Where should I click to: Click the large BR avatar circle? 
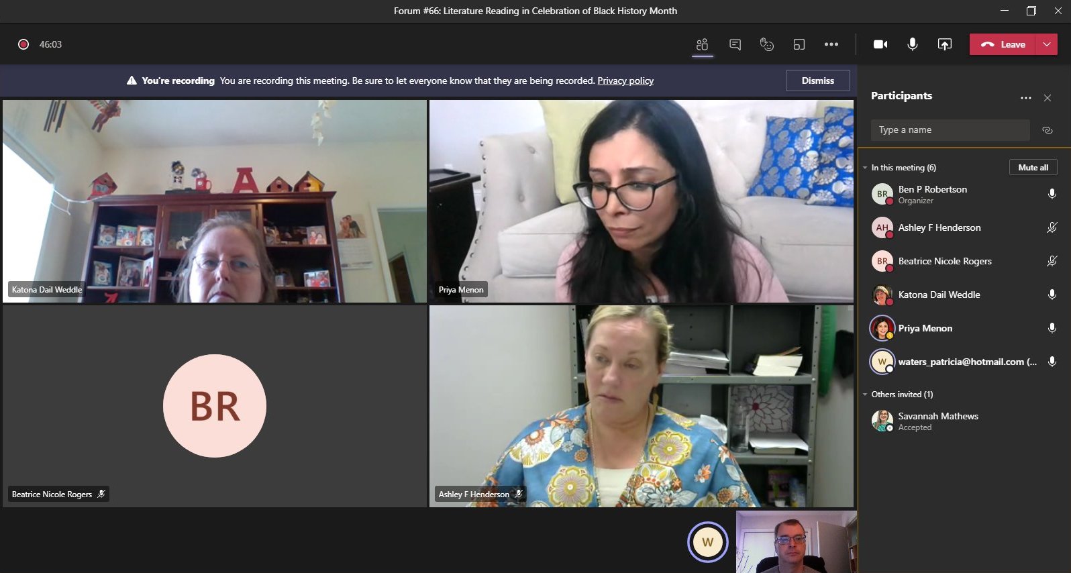tap(215, 406)
